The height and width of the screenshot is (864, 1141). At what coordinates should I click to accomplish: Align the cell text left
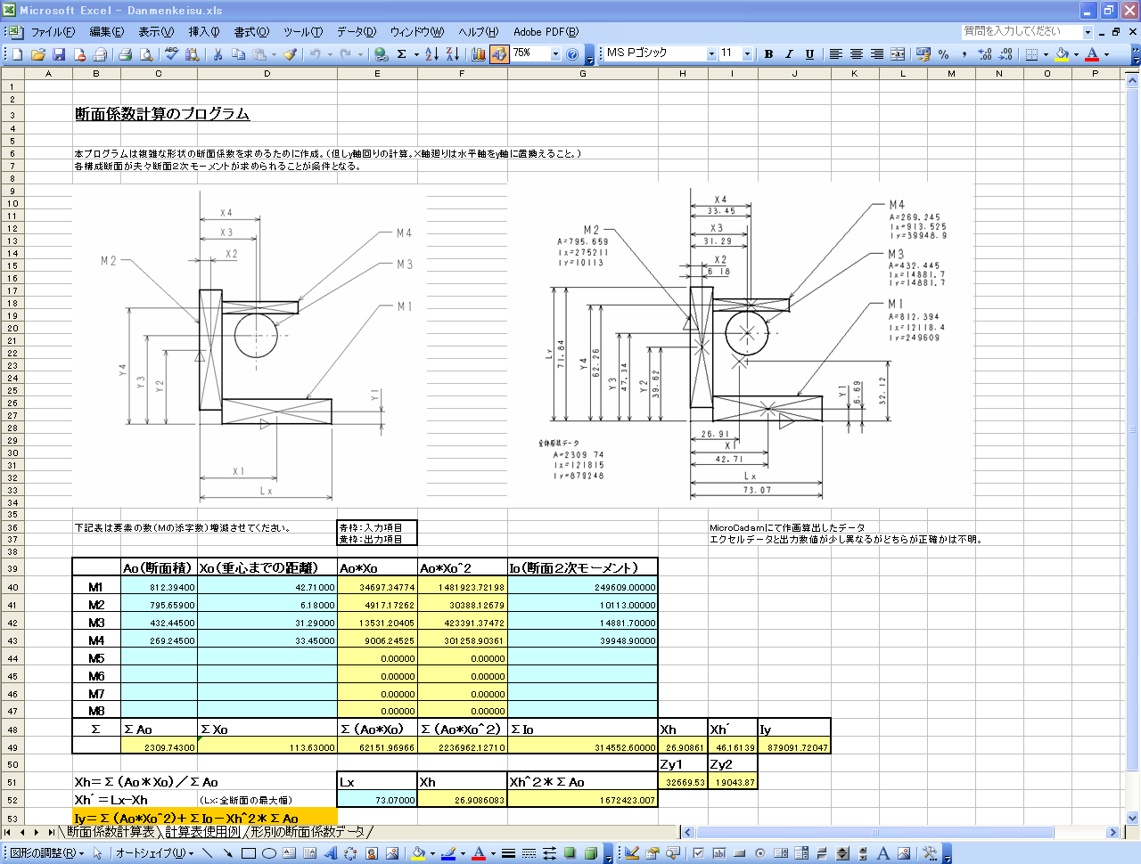pos(836,54)
